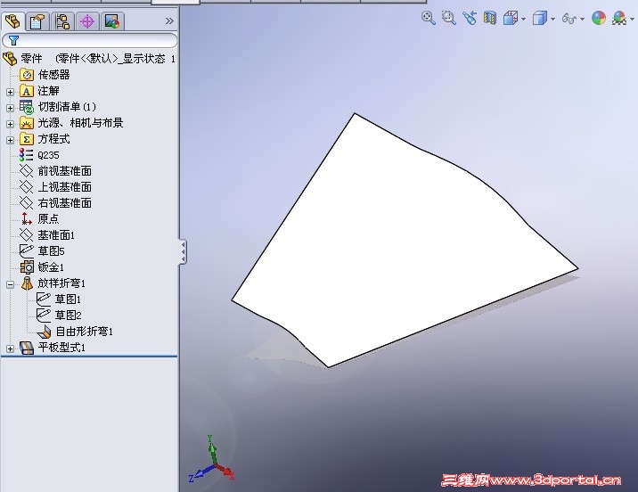Switch to the ConfigurationManager tab

tap(62, 21)
